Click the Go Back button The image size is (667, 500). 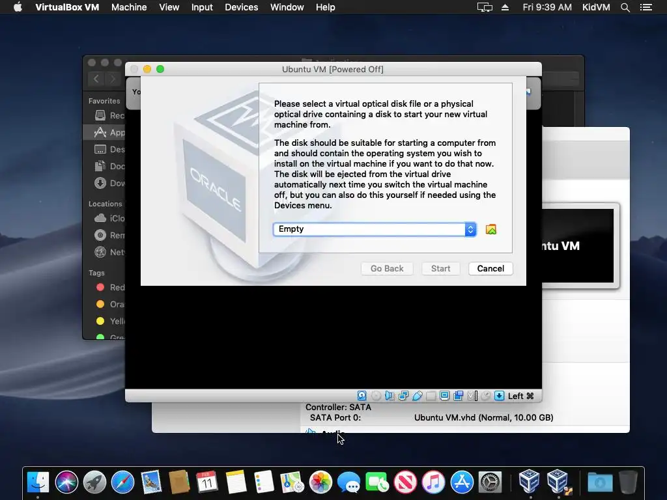[x=387, y=268]
